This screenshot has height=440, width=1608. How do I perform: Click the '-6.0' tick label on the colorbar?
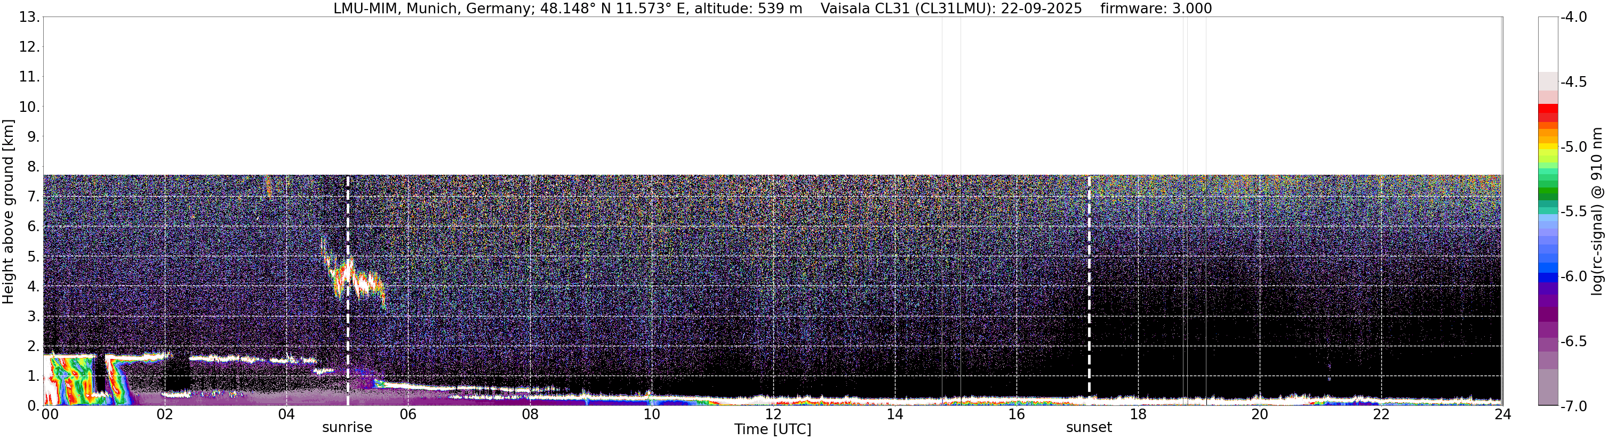tap(1574, 276)
